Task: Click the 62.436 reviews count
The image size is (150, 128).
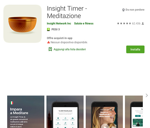Action: click(x=136, y=23)
